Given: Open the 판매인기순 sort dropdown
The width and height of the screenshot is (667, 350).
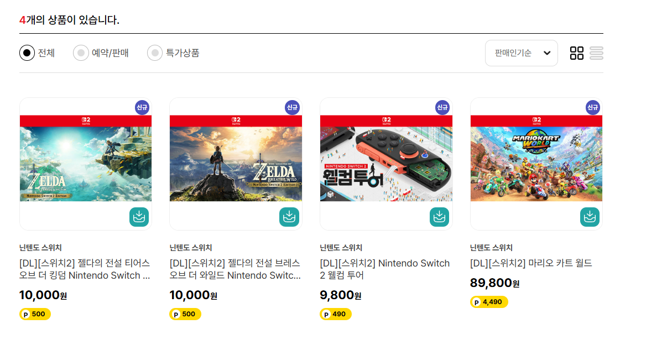Looking at the screenshot, I should (521, 53).
